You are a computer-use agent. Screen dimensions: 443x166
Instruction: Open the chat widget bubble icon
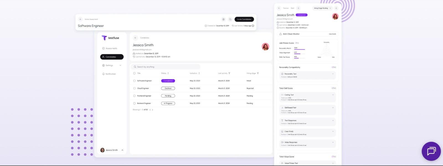coord(431,151)
